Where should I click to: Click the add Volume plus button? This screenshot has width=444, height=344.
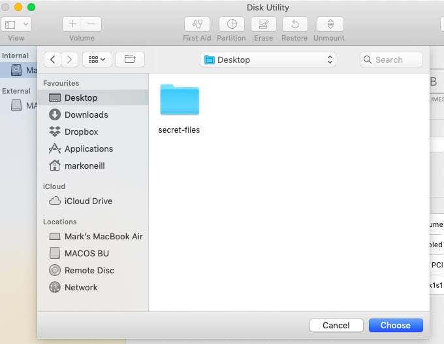pos(72,24)
